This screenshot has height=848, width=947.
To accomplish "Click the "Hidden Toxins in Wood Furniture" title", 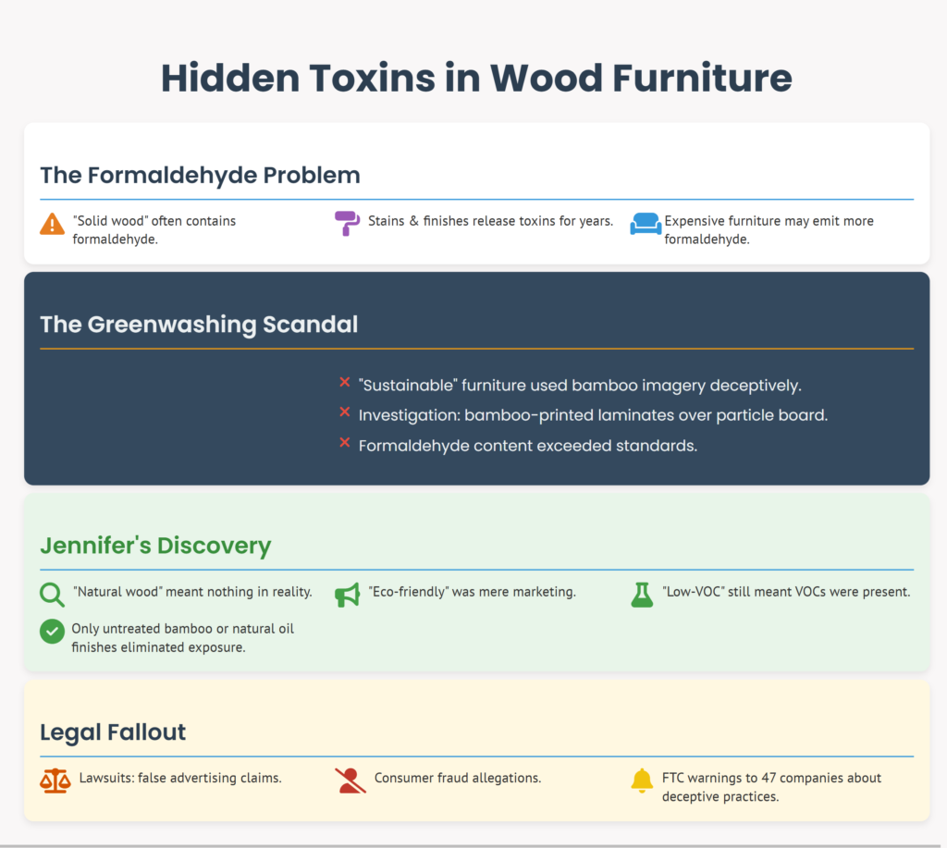I will 476,79.
